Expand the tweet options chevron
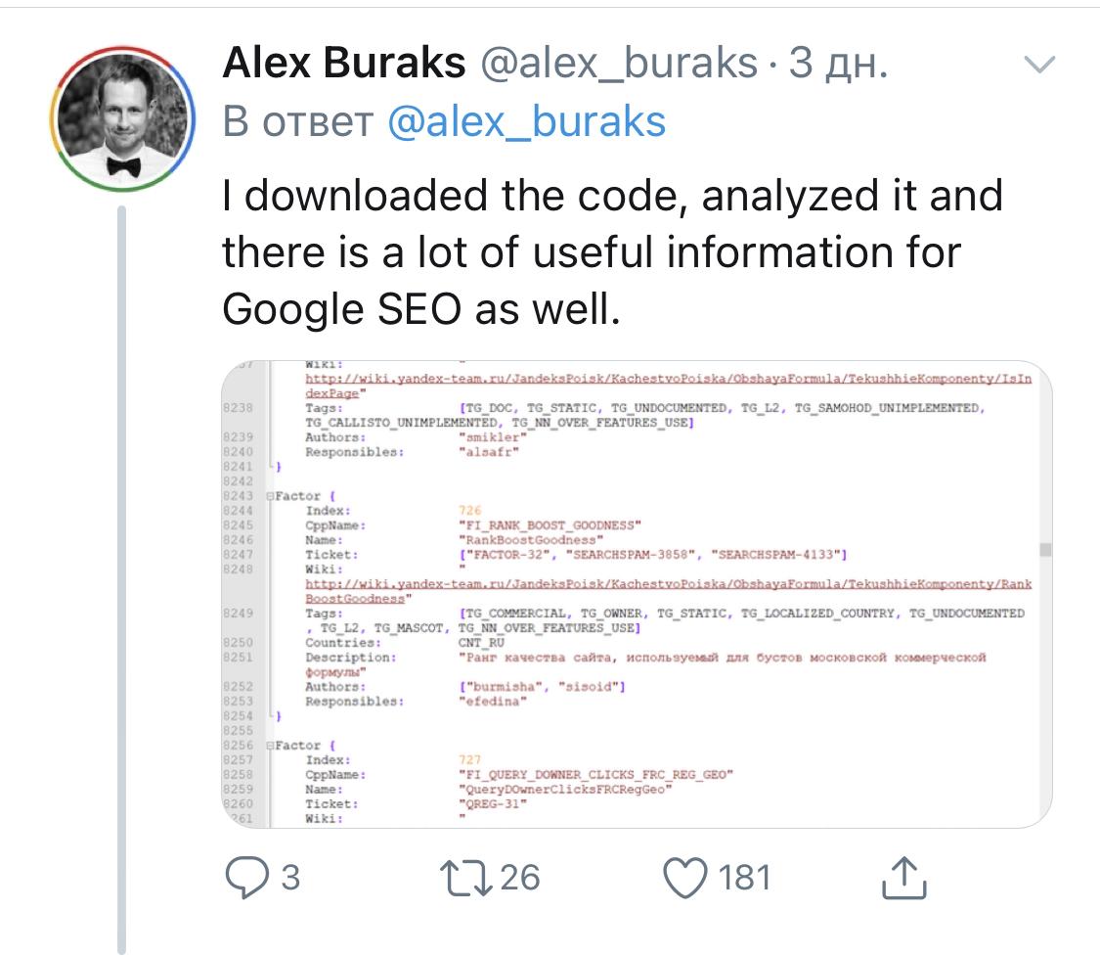Viewport: 1100px width, 956px height. 1038,66
